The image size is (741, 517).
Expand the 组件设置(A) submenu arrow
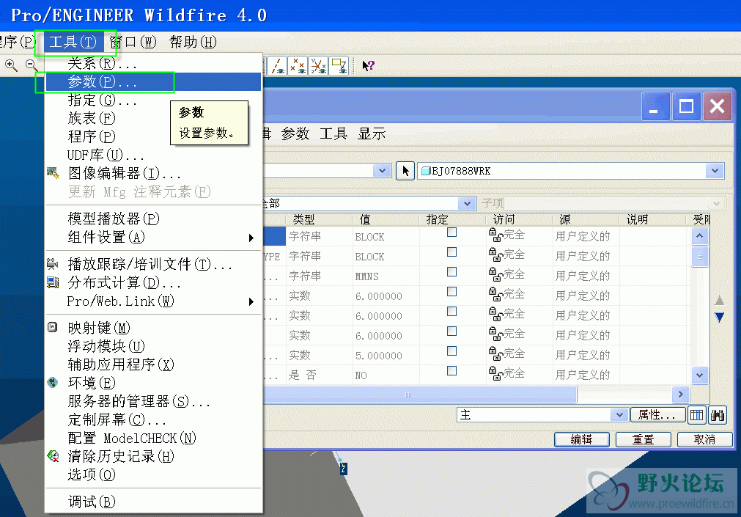coord(251,238)
